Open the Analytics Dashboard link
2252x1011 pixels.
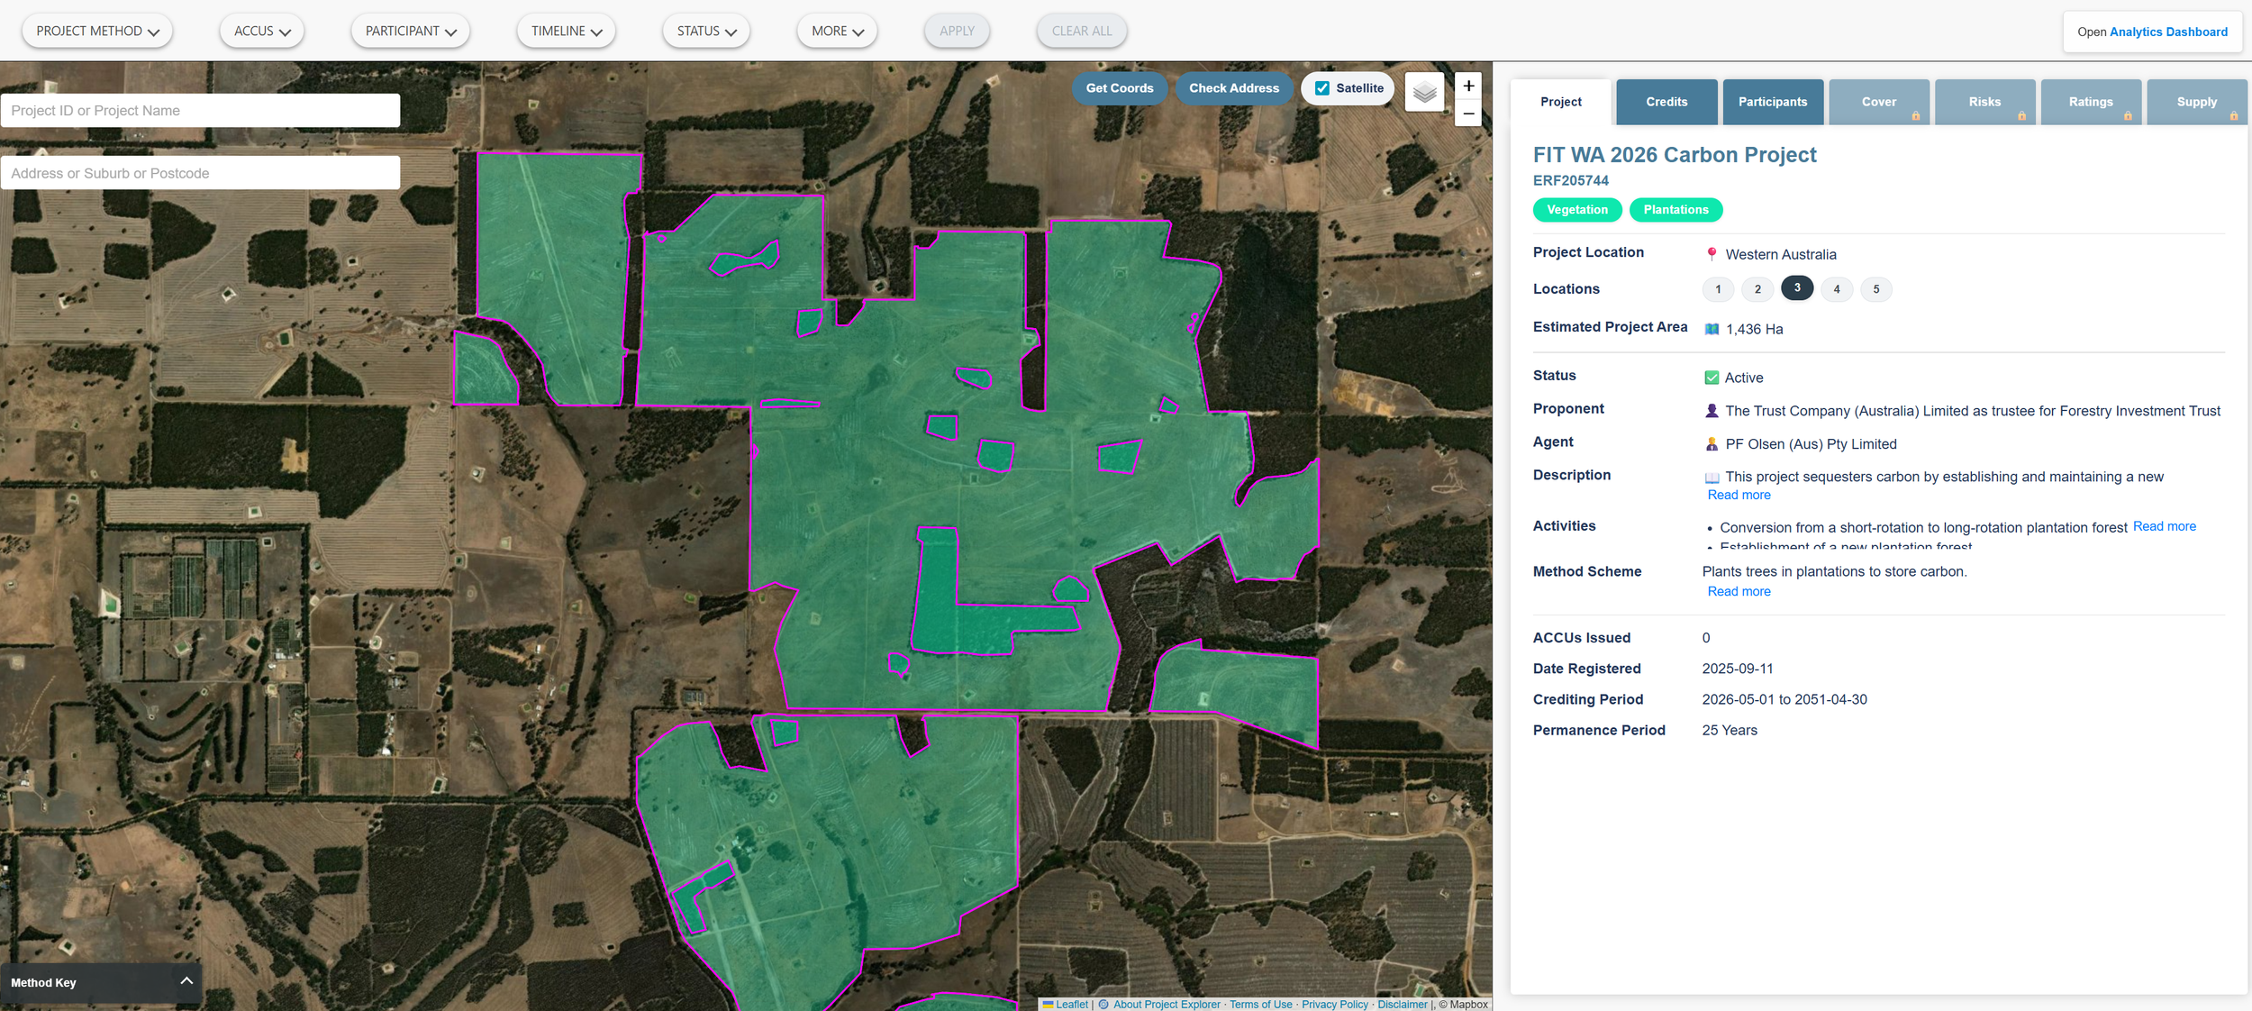pyautogui.click(x=2167, y=32)
